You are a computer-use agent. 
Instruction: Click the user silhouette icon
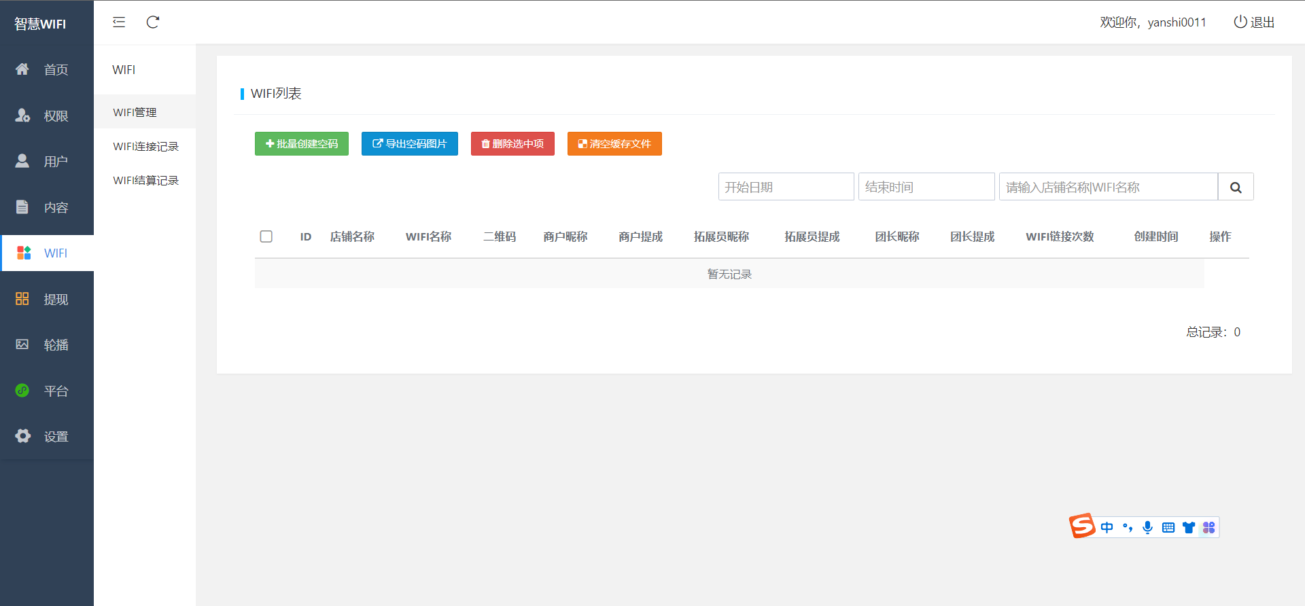pyautogui.click(x=22, y=160)
